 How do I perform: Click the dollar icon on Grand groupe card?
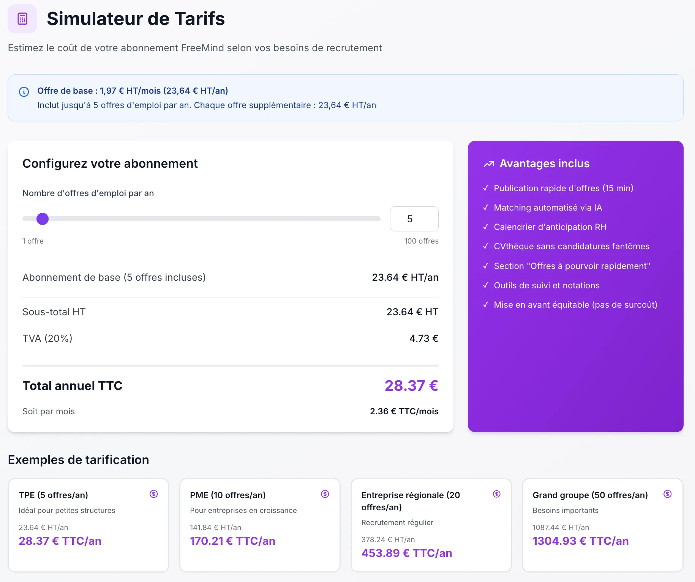[668, 494]
